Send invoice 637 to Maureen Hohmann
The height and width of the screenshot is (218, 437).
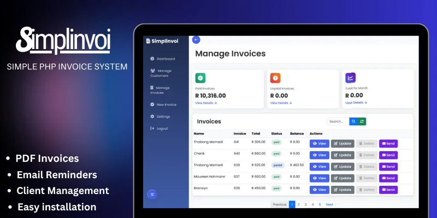coord(388,178)
